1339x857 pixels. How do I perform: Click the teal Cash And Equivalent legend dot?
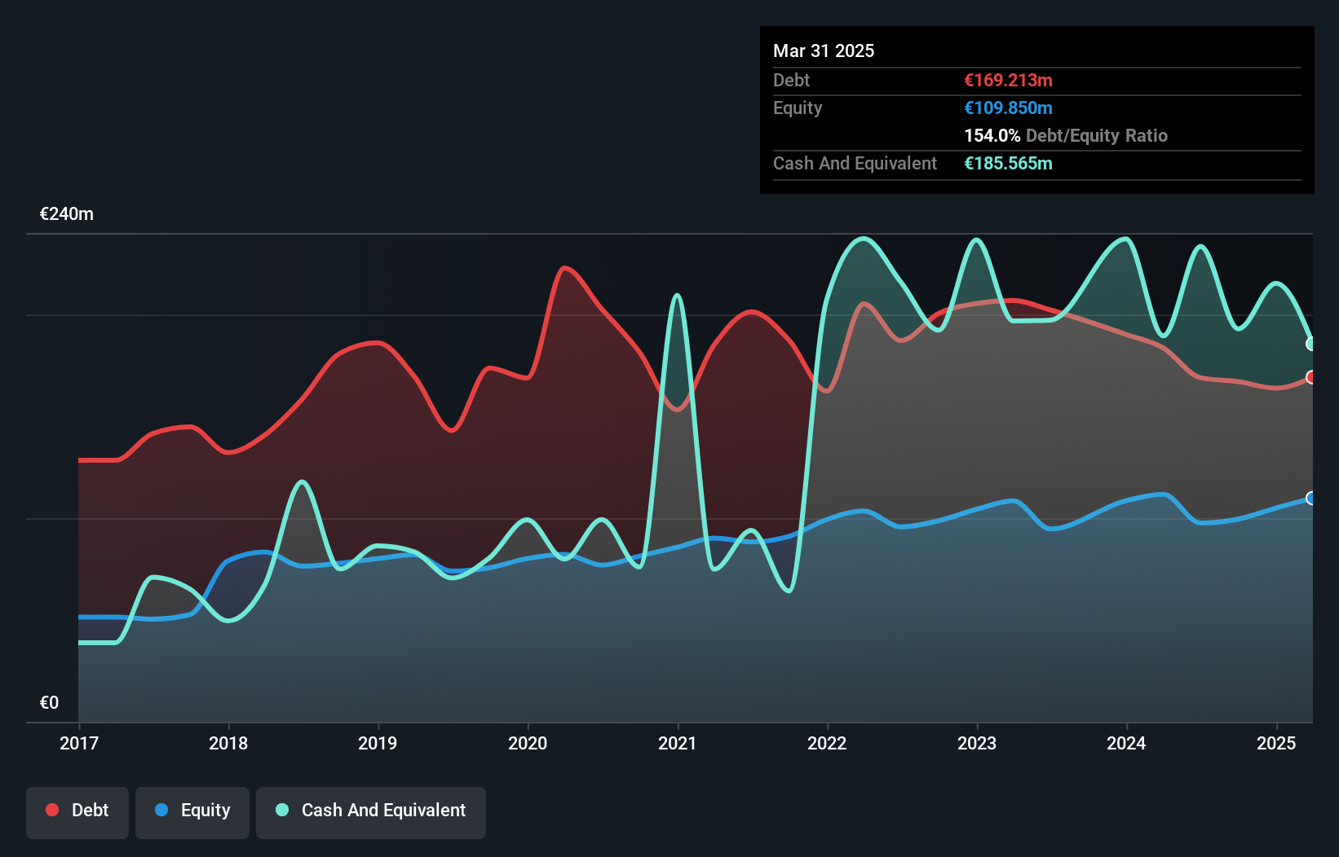coord(282,810)
